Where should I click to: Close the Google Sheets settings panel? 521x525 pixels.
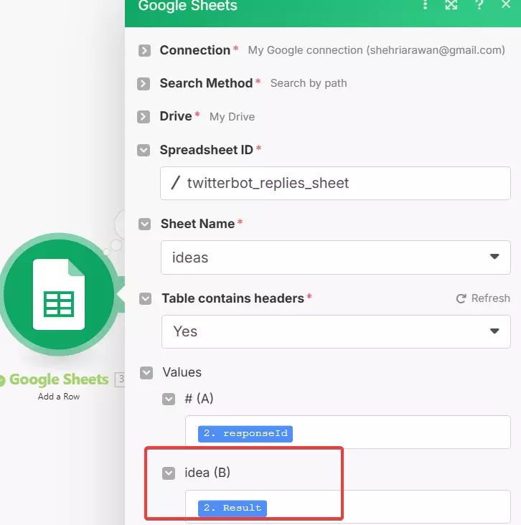506,6
